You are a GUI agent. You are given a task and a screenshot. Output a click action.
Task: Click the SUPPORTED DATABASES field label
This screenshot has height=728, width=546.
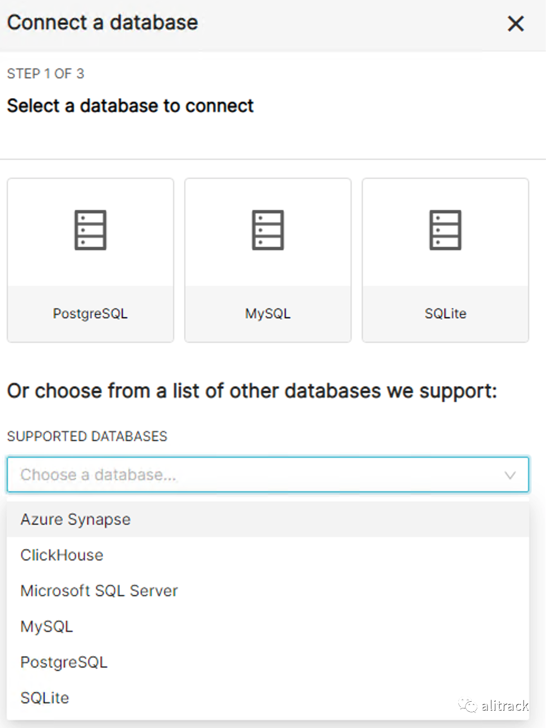click(x=87, y=437)
